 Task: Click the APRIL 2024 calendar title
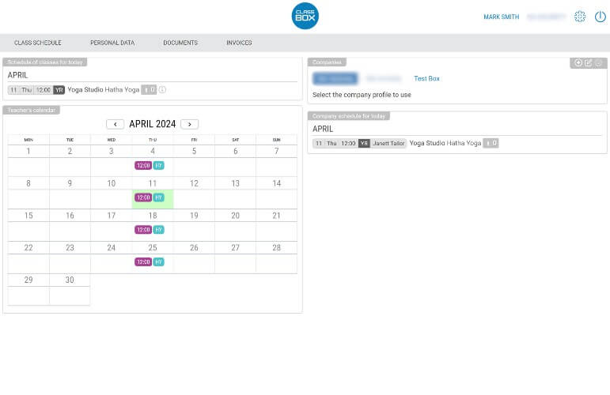pyautogui.click(x=153, y=124)
